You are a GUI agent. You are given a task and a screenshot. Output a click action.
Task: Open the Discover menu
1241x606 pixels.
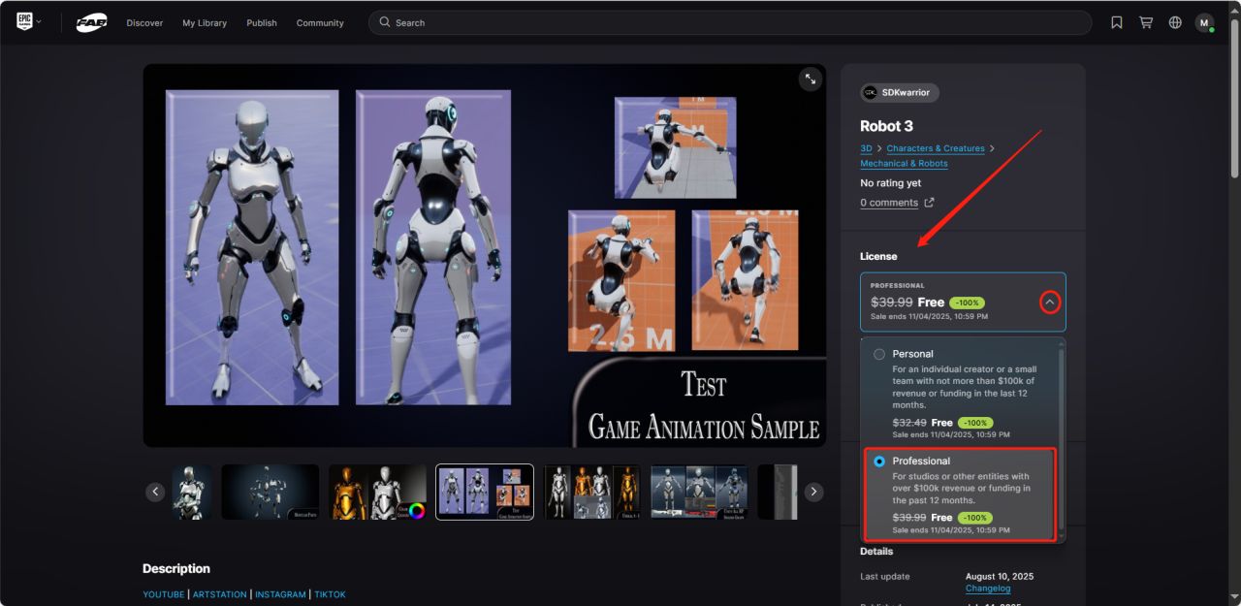point(144,22)
